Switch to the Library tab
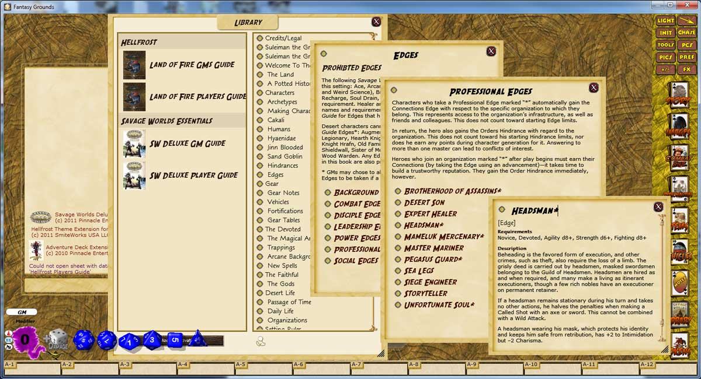Image resolution: width=701 pixels, height=379 pixels. pyautogui.click(x=248, y=22)
